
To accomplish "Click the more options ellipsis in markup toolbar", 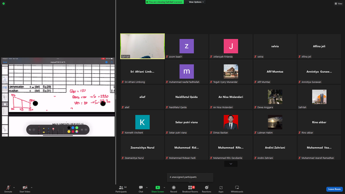I will tap(86, 130).
